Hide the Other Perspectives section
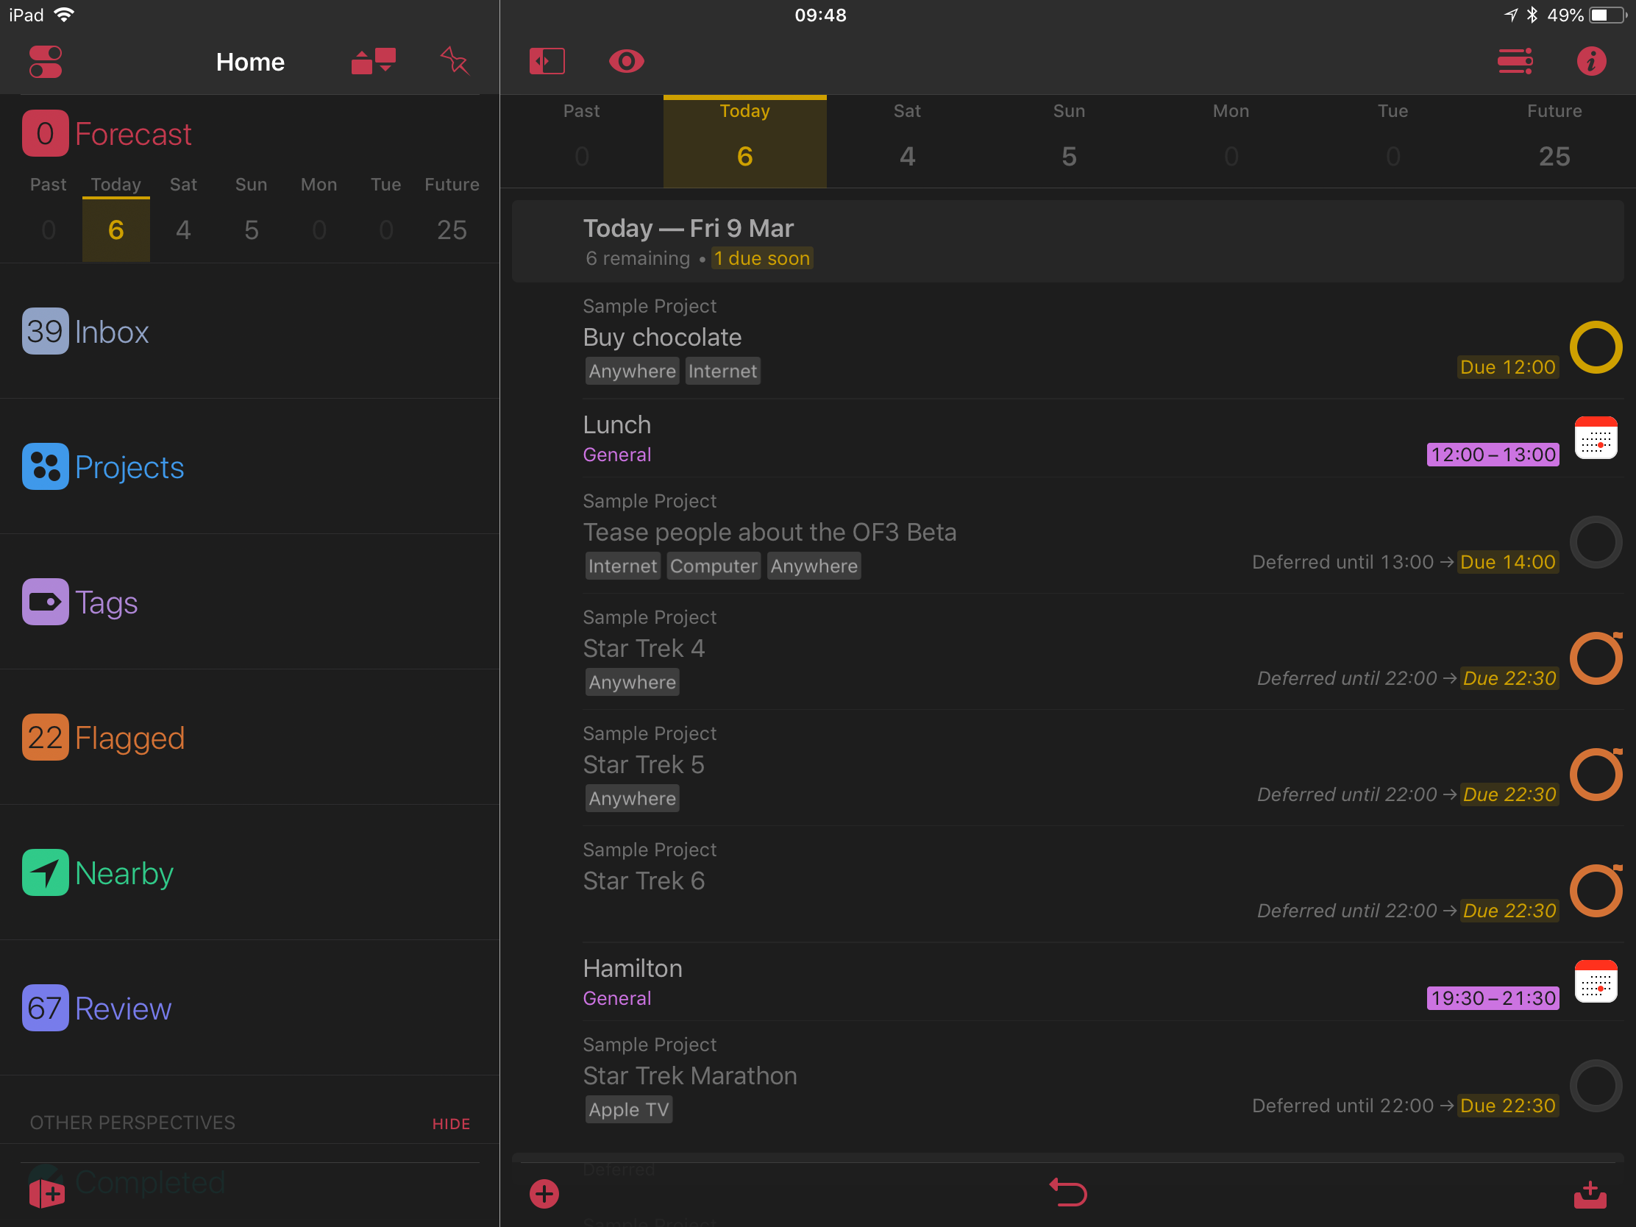Image resolution: width=1636 pixels, height=1227 pixels. [450, 1123]
